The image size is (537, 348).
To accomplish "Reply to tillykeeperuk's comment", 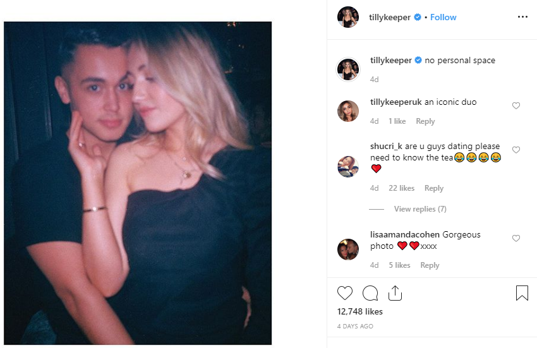I will [x=425, y=121].
